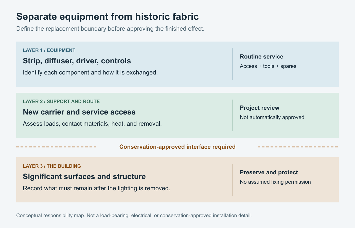Select the heading 'Strip, diffuser, driver, controls'

point(77,61)
